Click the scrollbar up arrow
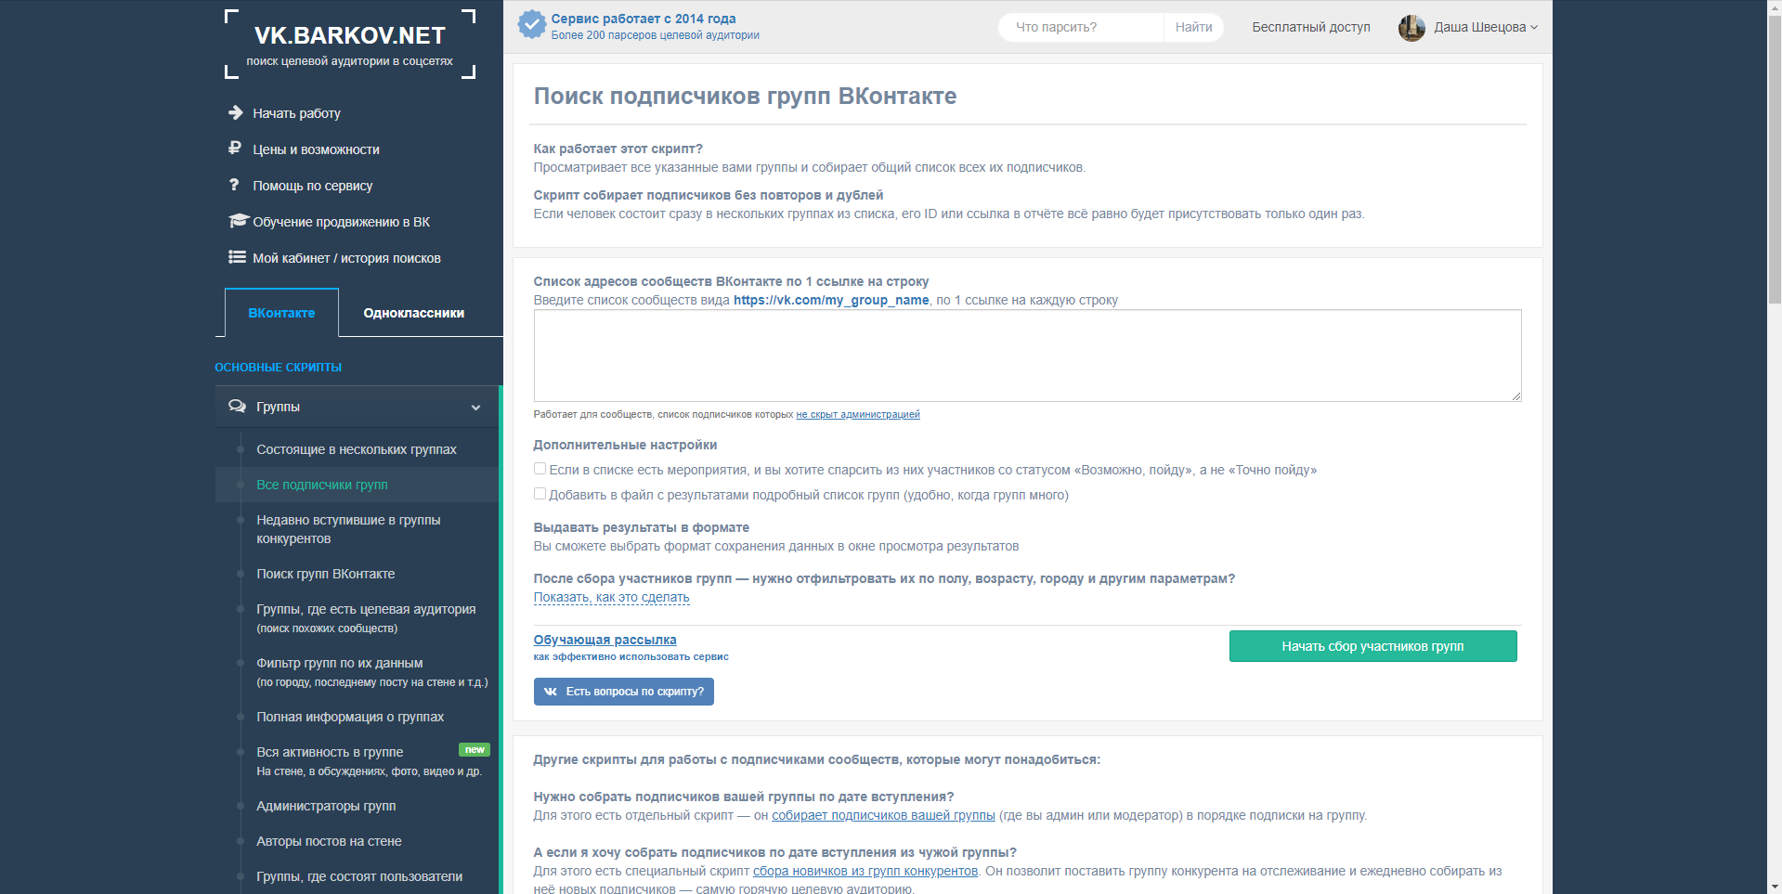 coord(1775,6)
